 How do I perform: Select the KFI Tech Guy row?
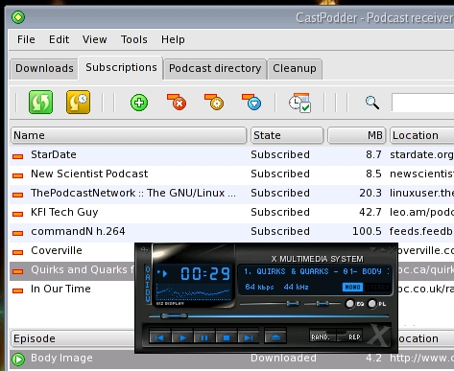click(x=231, y=213)
